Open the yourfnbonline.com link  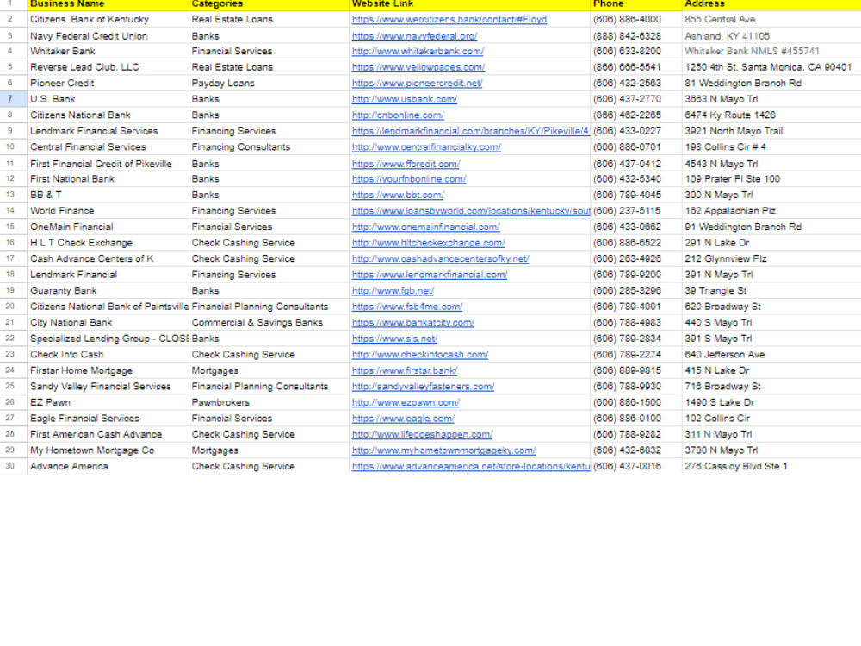(x=408, y=178)
